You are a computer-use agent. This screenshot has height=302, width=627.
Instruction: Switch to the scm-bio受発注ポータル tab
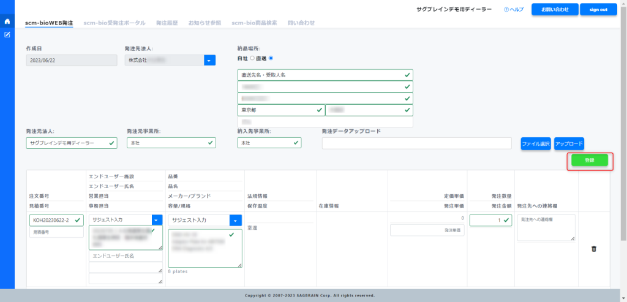[115, 23]
